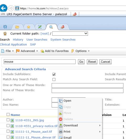Open the Clinical Application link

tap(13, 45)
